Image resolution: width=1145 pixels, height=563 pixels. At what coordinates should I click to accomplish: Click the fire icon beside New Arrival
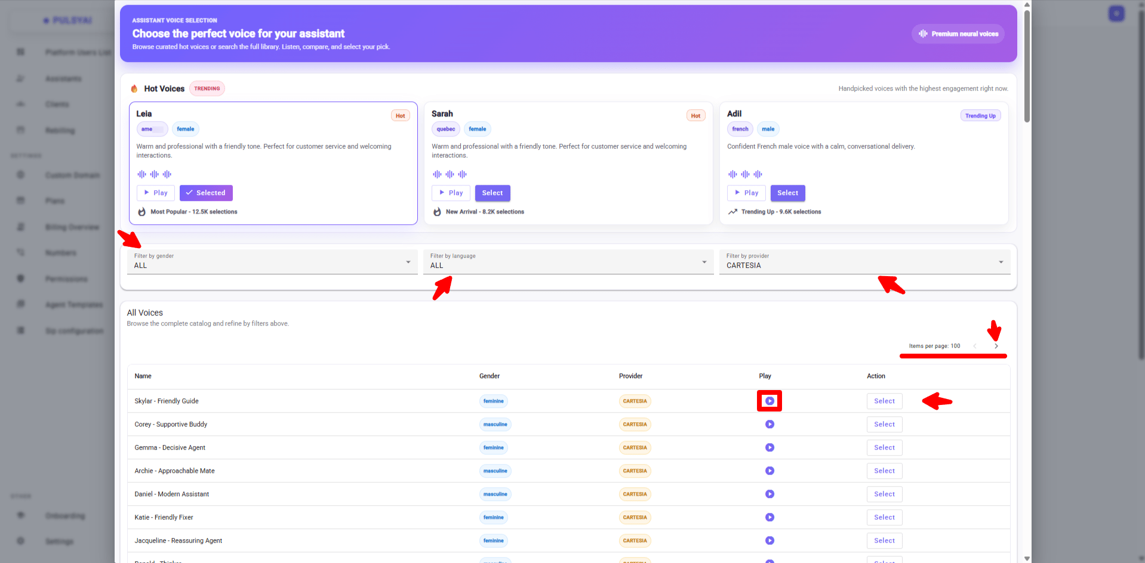(437, 212)
